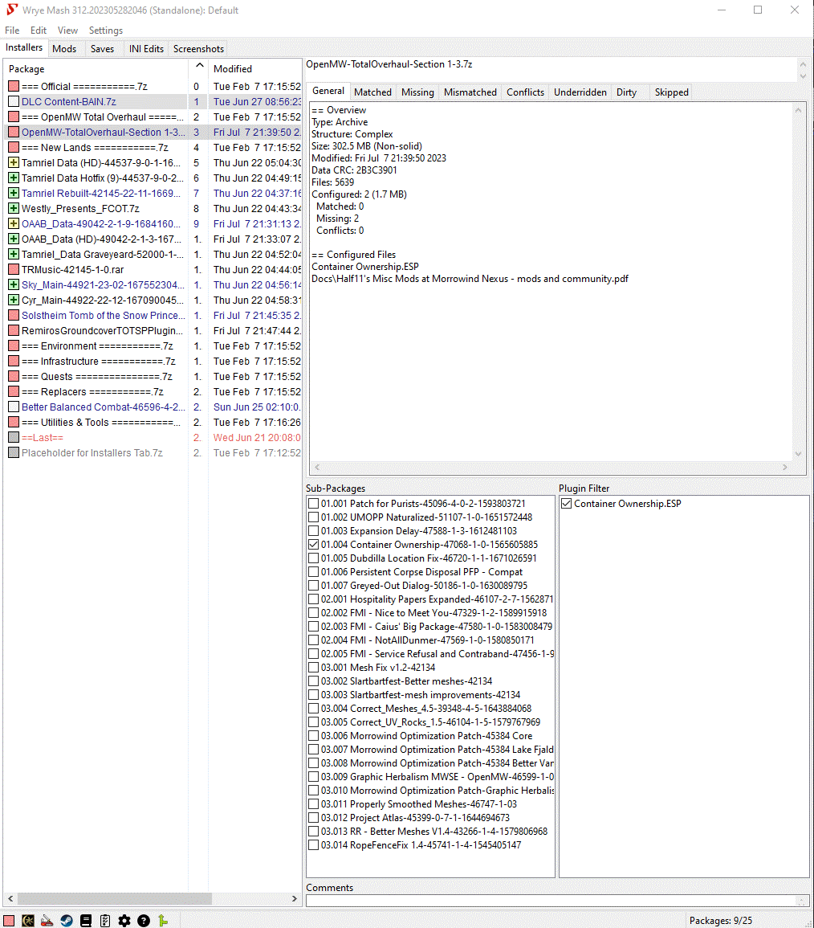Screen dimensions: 814x928
Task: Open the INI Edits tab
Action: pos(146,48)
